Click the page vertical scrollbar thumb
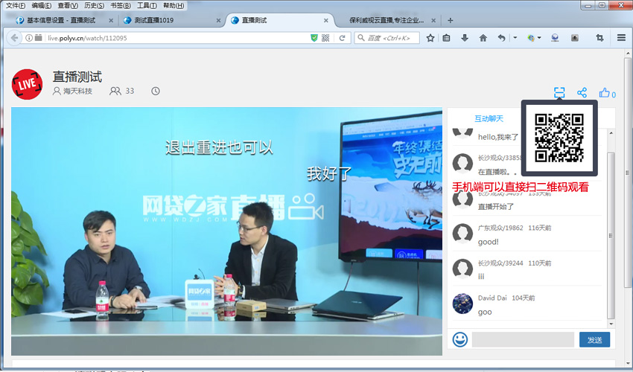Viewport: 633px width, 372px height. [627, 173]
